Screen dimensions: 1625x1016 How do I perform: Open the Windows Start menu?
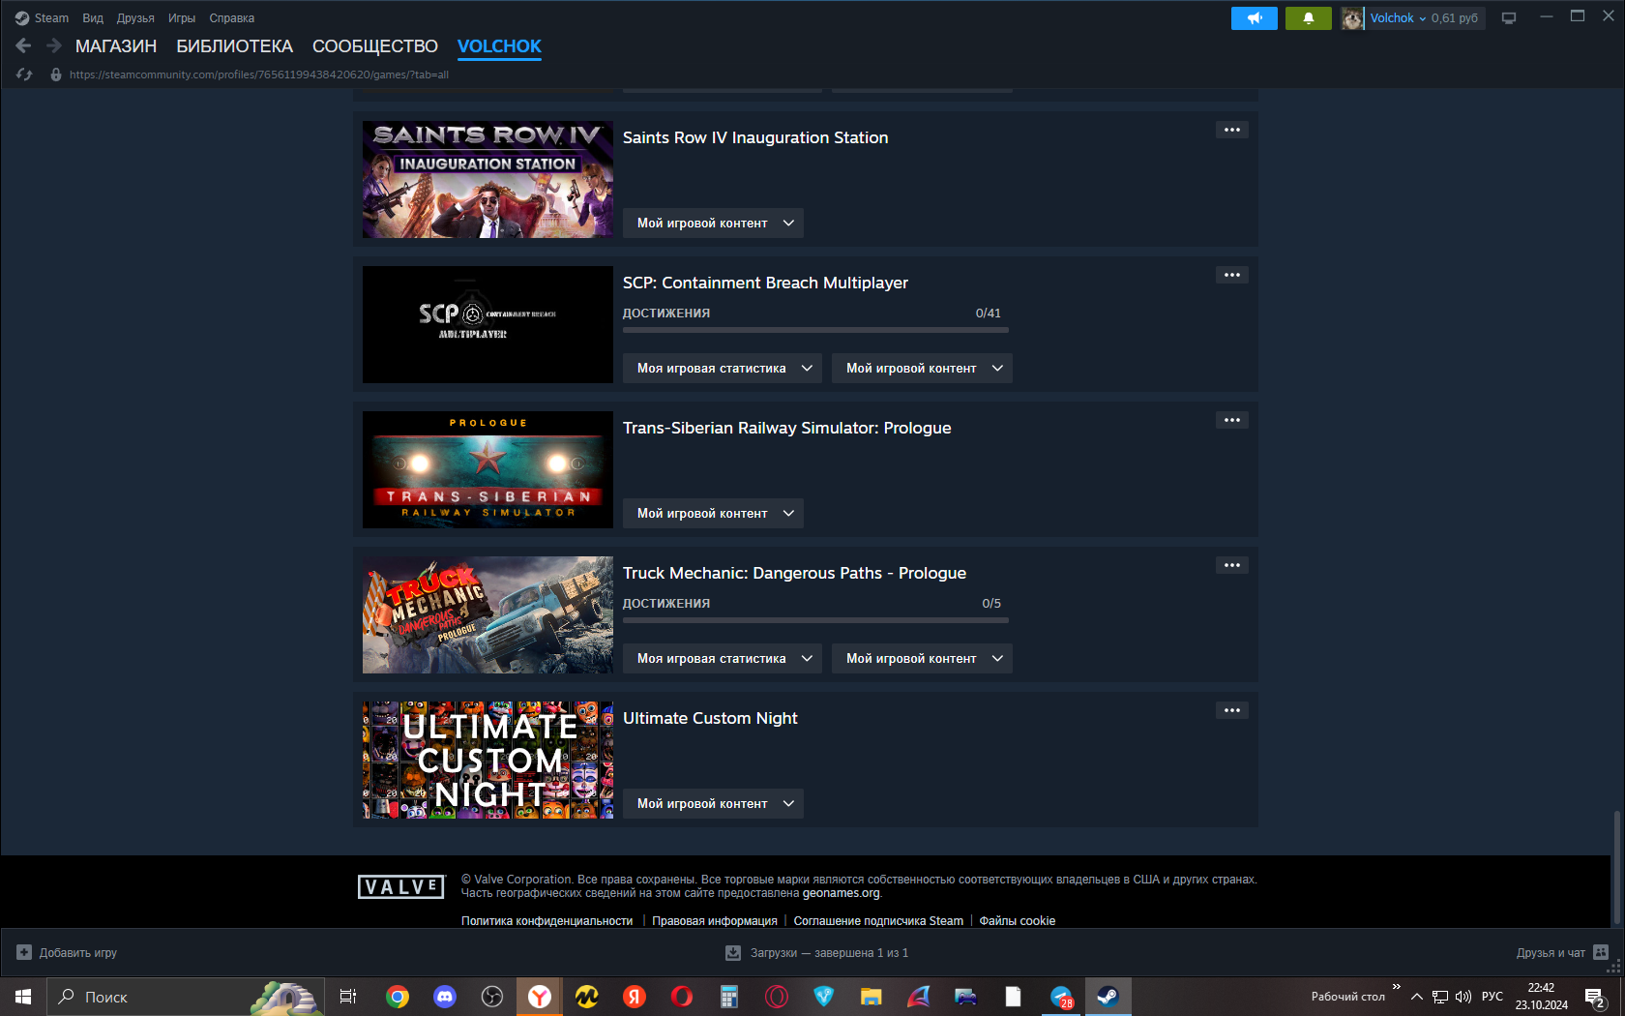click(x=23, y=997)
